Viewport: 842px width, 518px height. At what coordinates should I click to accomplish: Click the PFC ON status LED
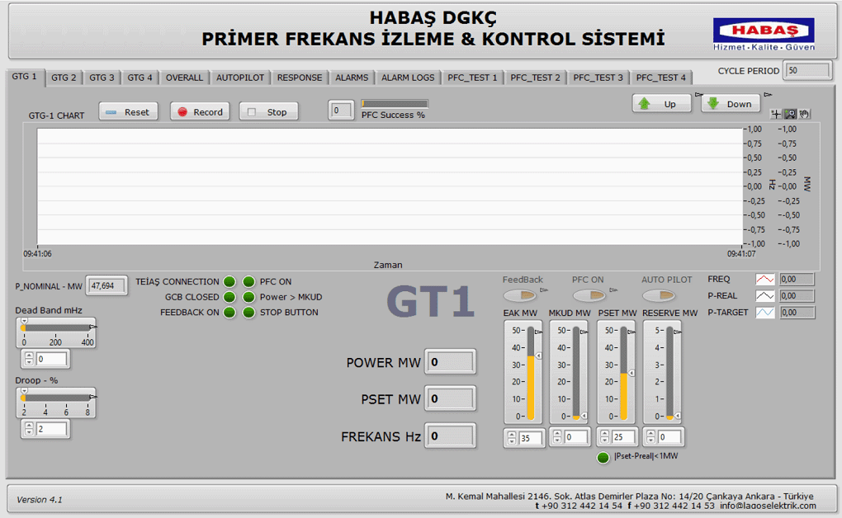coord(248,282)
